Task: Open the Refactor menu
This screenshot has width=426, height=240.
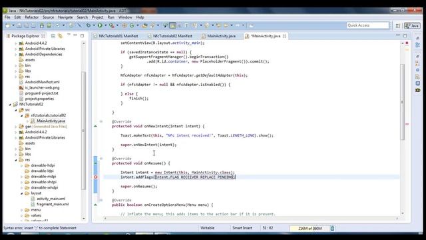Action: 31,17
